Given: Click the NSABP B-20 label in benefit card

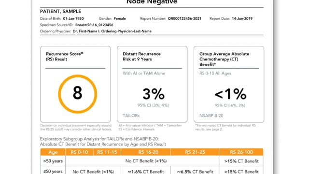Looking at the screenshot, I should (x=211, y=116).
